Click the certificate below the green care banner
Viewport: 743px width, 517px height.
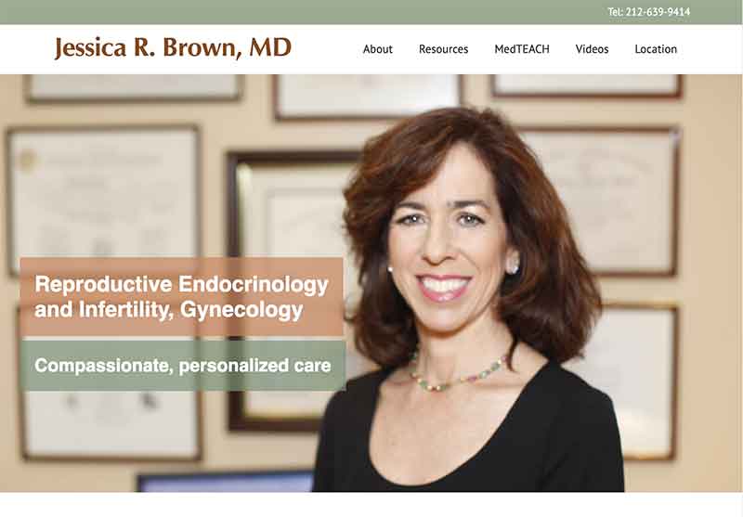pyautogui.click(x=111, y=425)
